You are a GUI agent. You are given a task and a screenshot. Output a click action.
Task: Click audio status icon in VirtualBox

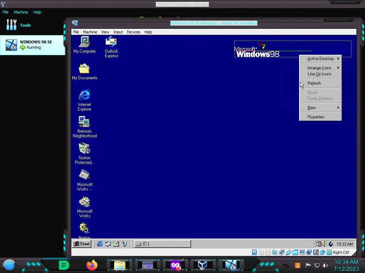tap(275, 252)
